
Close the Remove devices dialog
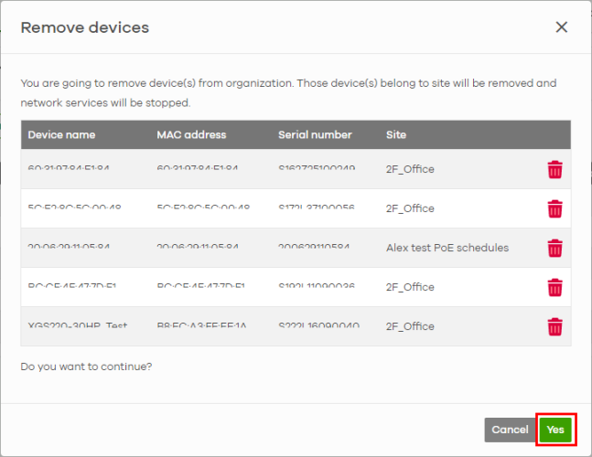coord(562,27)
